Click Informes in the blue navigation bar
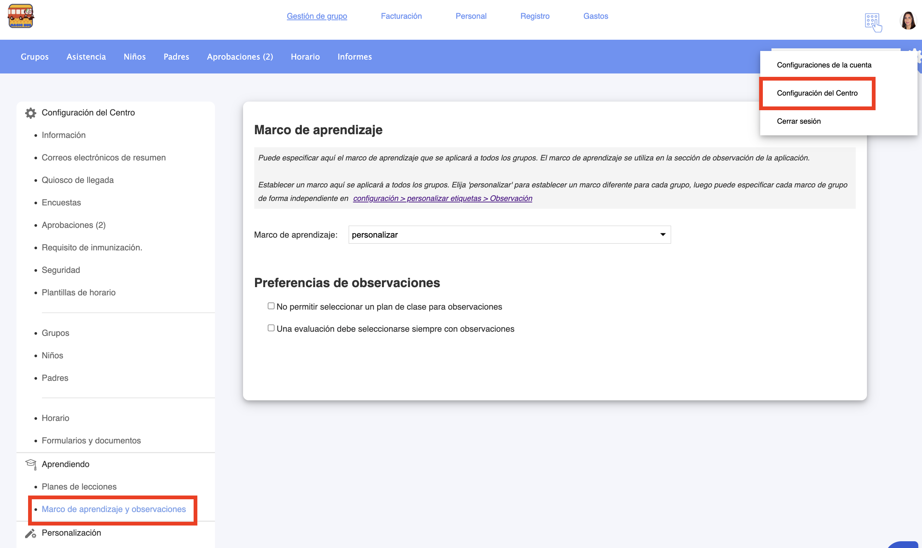This screenshot has height=548, width=922. 354,57
